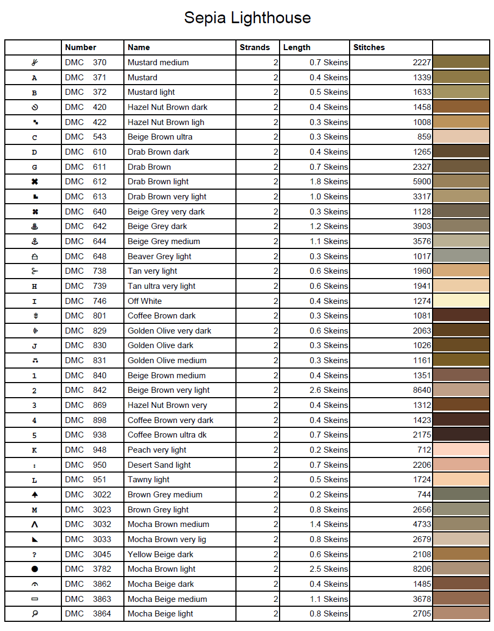Click the Stitches column header

pos(369,47)
